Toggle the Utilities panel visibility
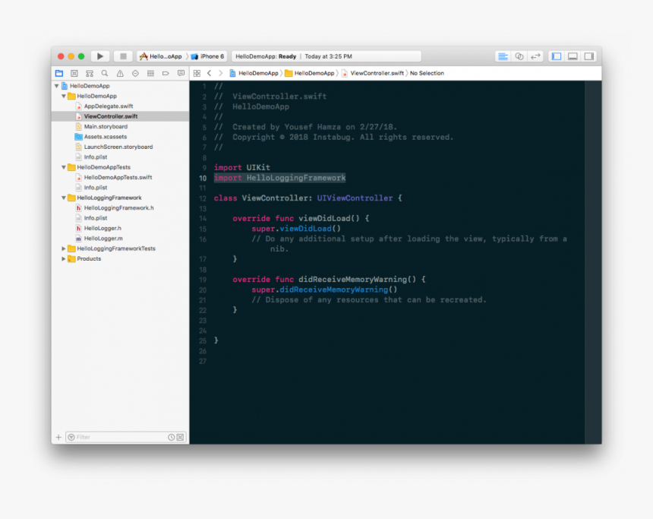This screenshot has width=653, height=519. (589, 56)
